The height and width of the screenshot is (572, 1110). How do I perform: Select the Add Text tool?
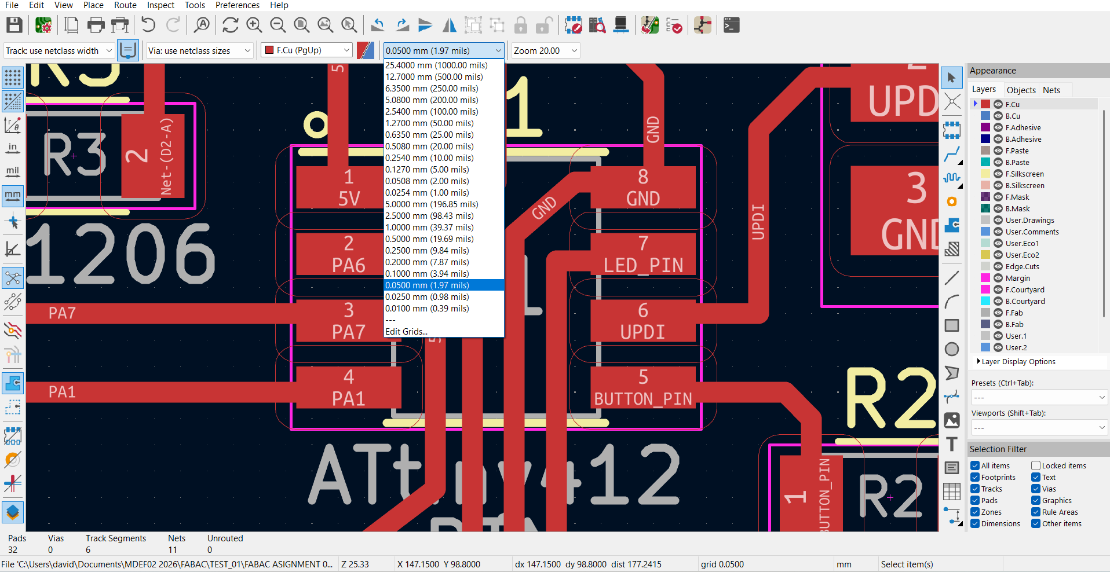[951, 444]
